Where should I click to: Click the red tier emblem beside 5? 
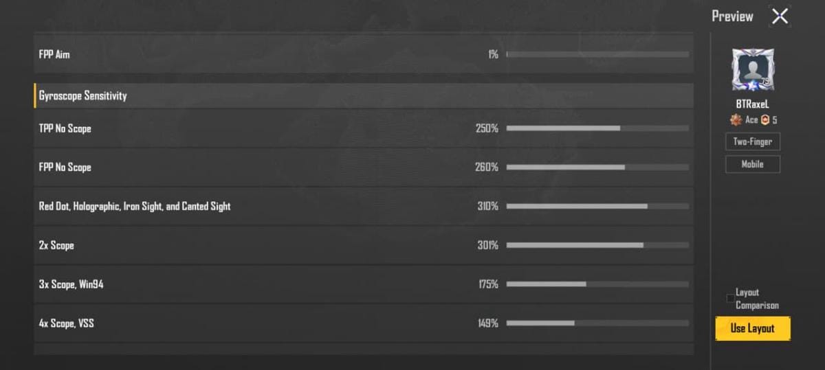coord(764,120)
